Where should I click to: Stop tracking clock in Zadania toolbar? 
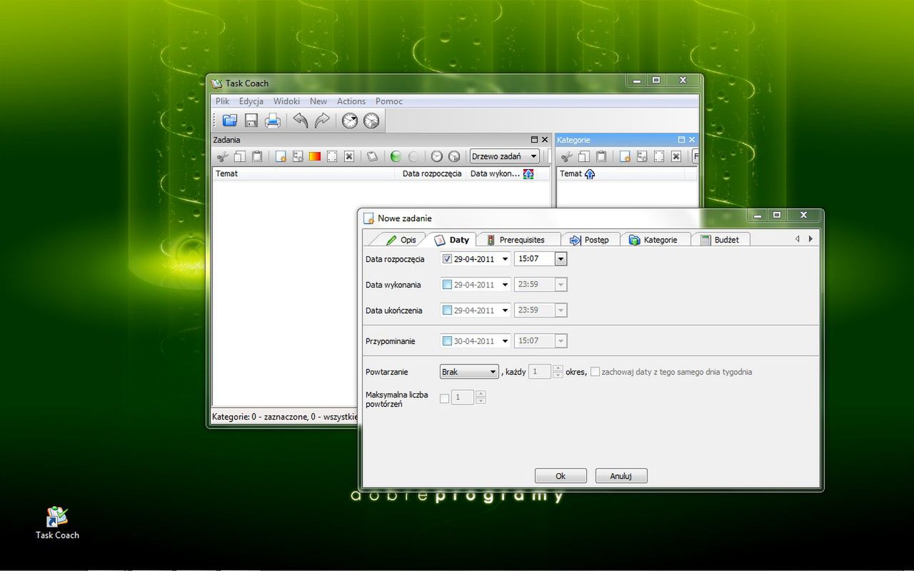[454, 156]
